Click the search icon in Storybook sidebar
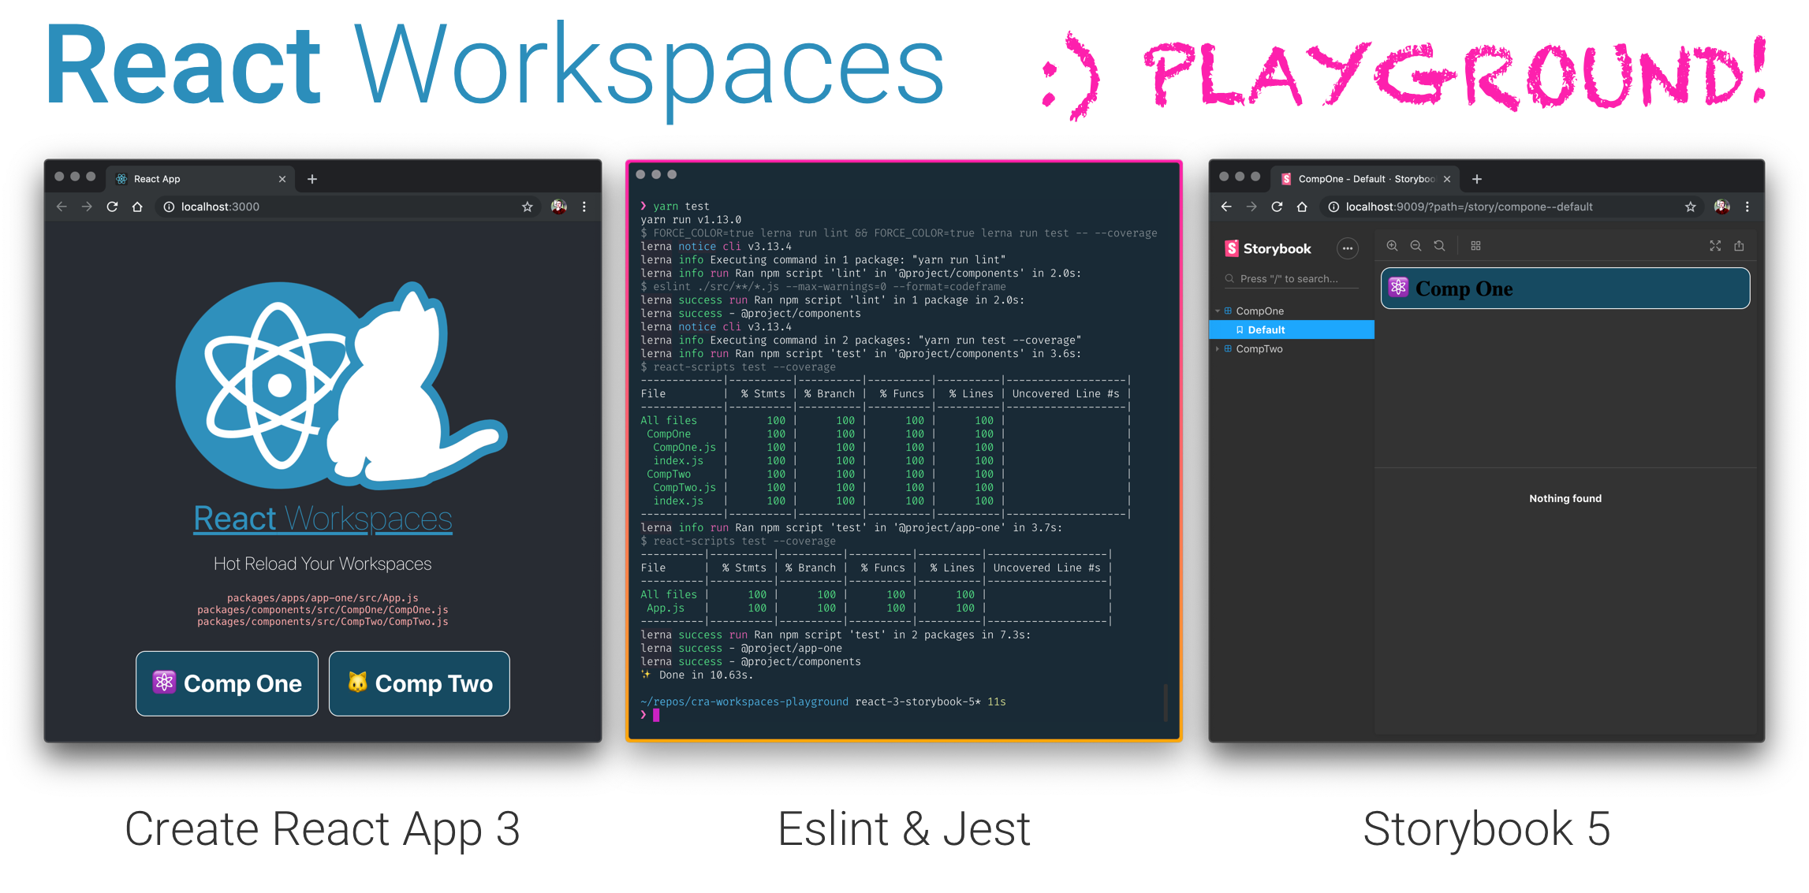 (x=1232, y=281)
